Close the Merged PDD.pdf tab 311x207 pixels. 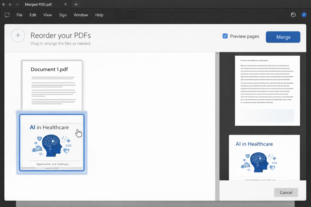click(x=66, y=4)
